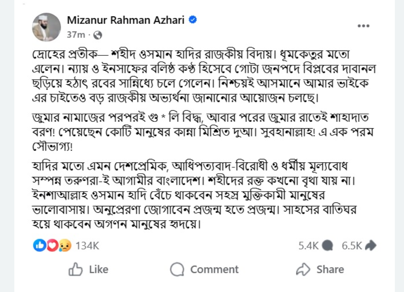Open the 5.4K comments count
Image resolution: width=404 pixels, height=292 pixels.
tap(309, 246)
